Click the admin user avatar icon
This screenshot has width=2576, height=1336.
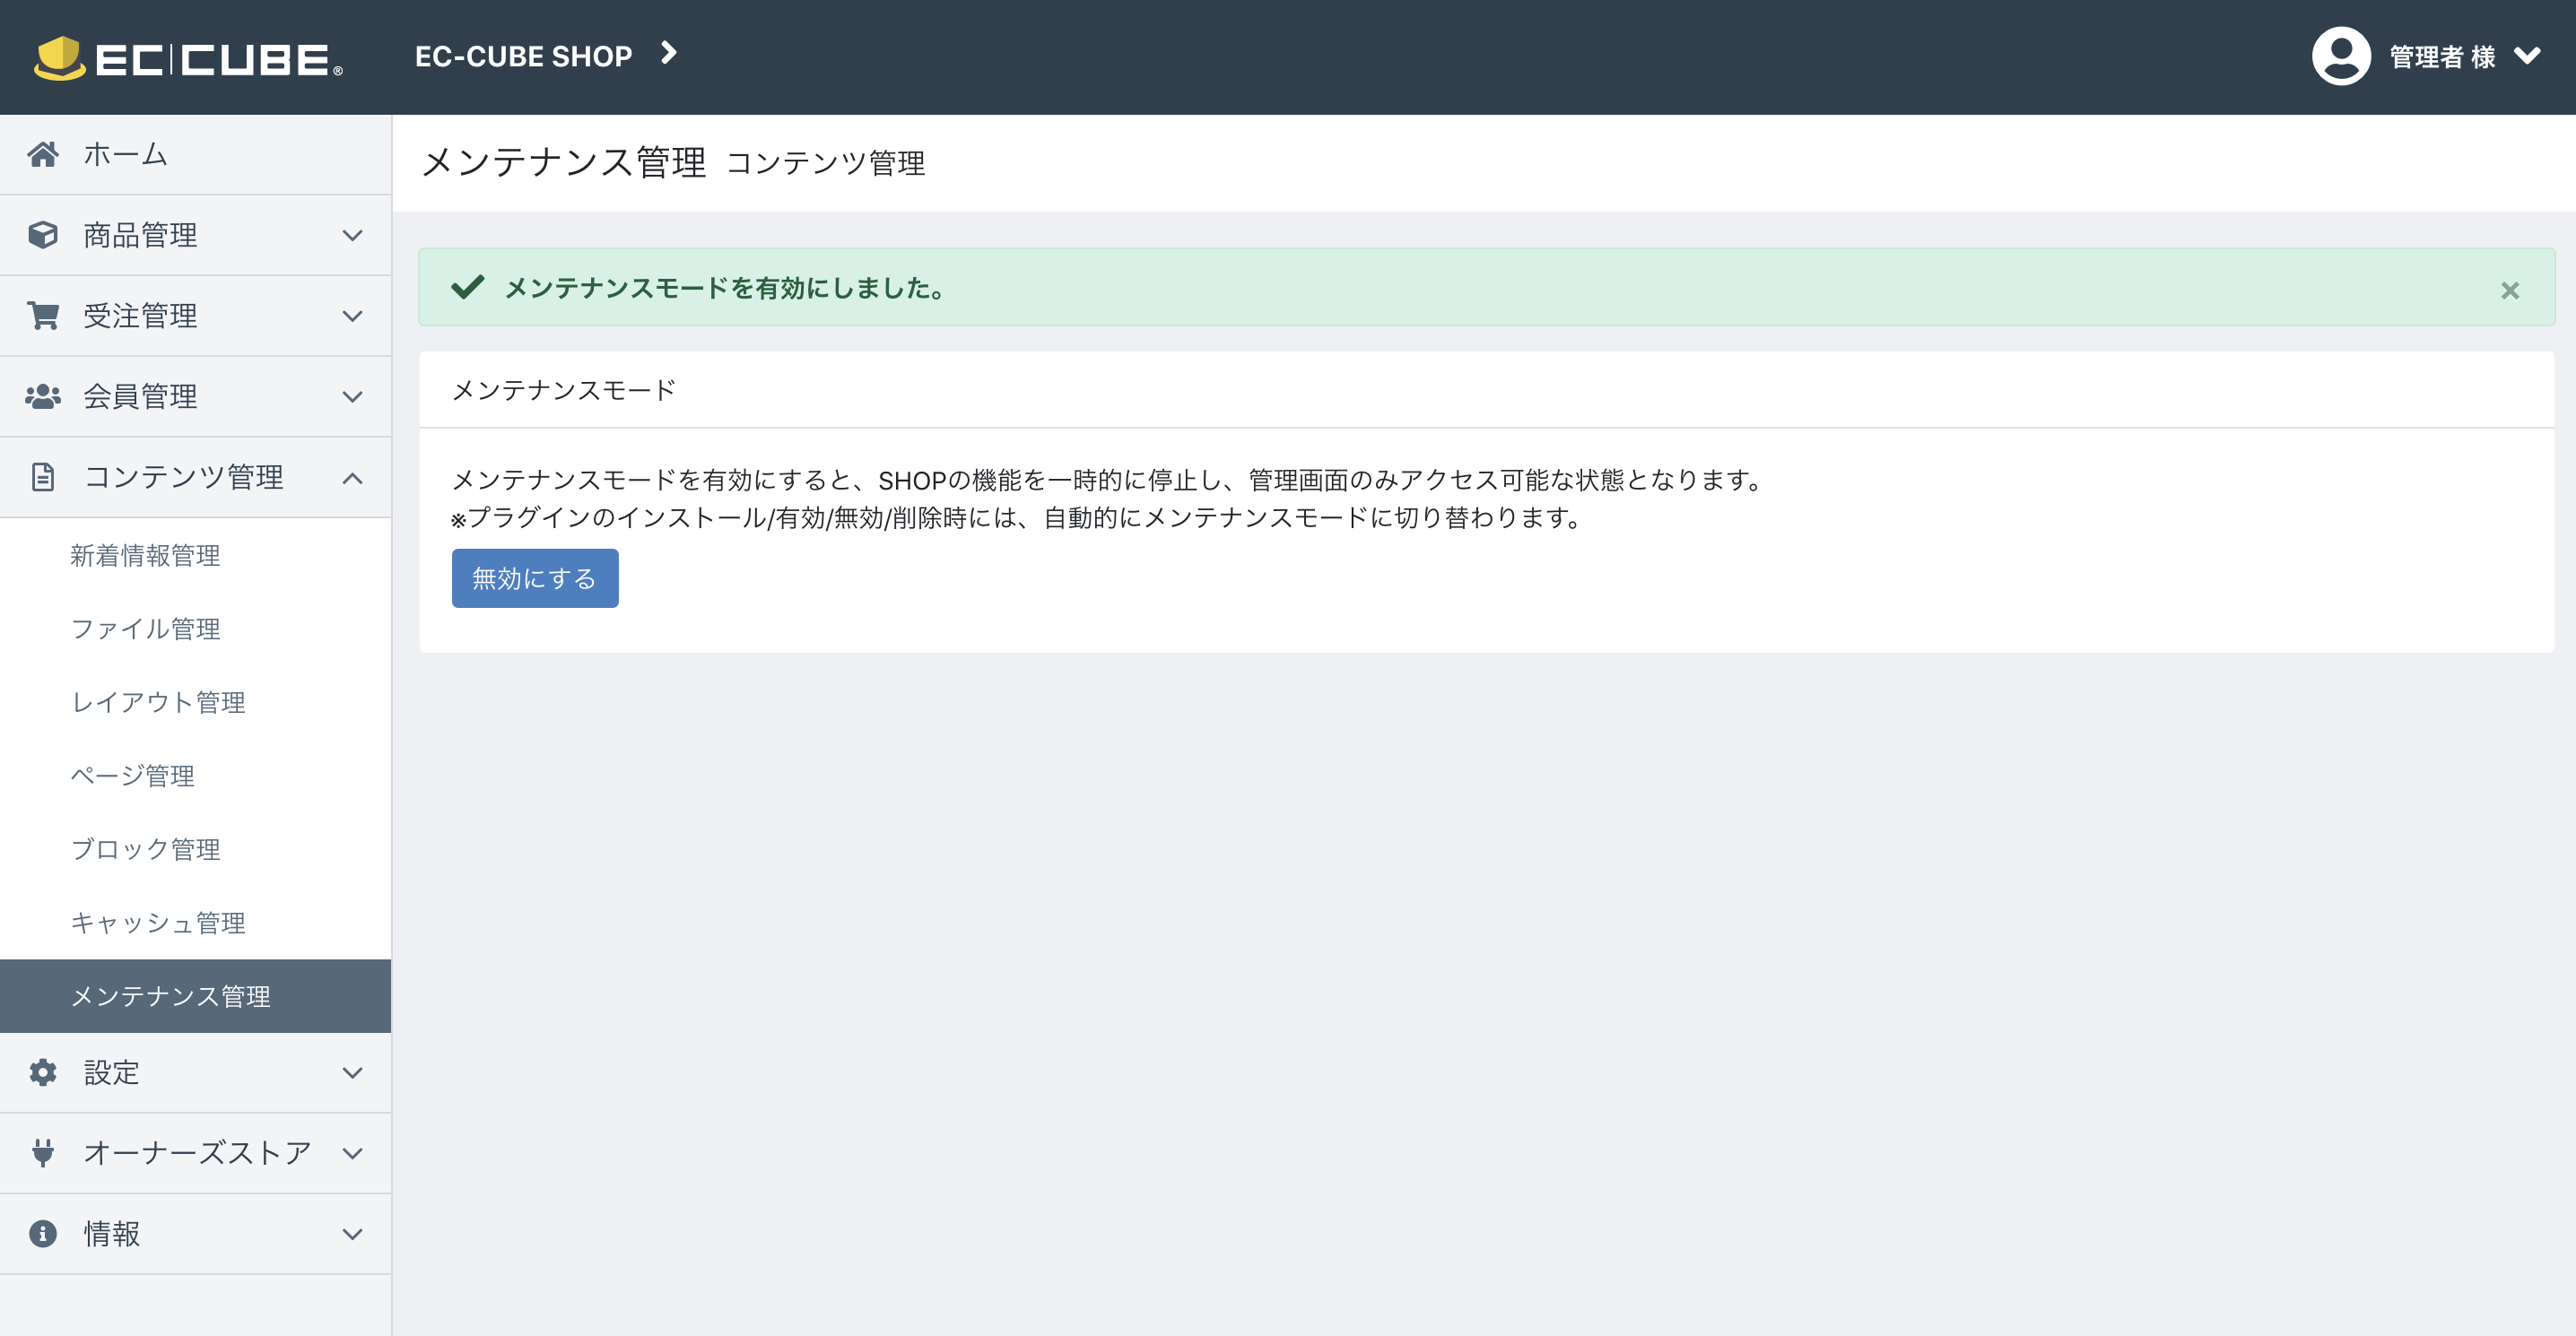pos(2341,57)
